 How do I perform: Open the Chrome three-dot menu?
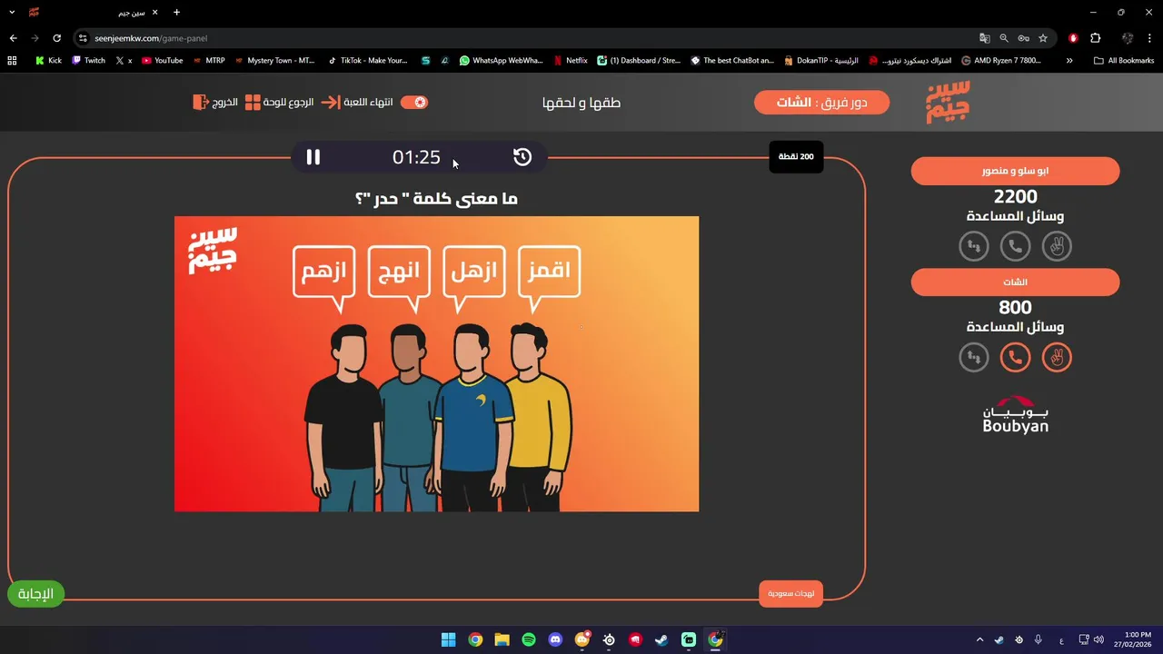[x=1150, y=38]
